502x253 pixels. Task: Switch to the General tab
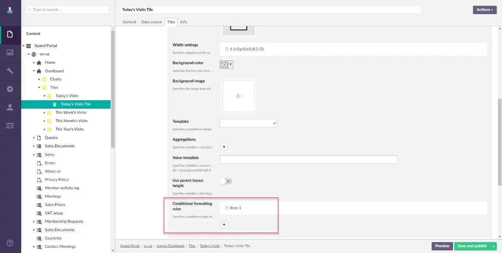(129, 22)
